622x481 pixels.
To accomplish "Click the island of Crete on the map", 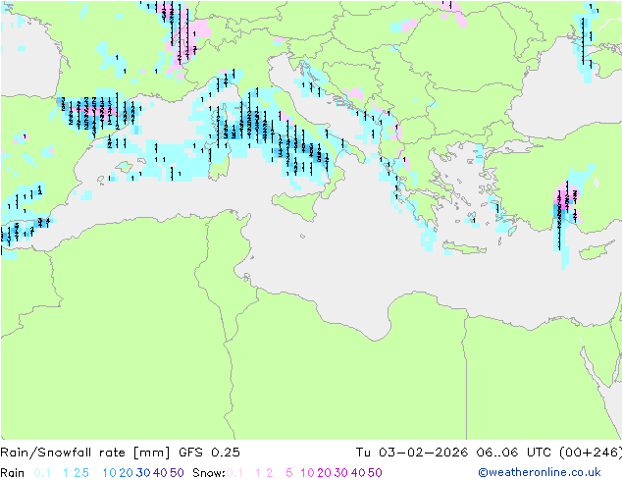I will [465, 248].
